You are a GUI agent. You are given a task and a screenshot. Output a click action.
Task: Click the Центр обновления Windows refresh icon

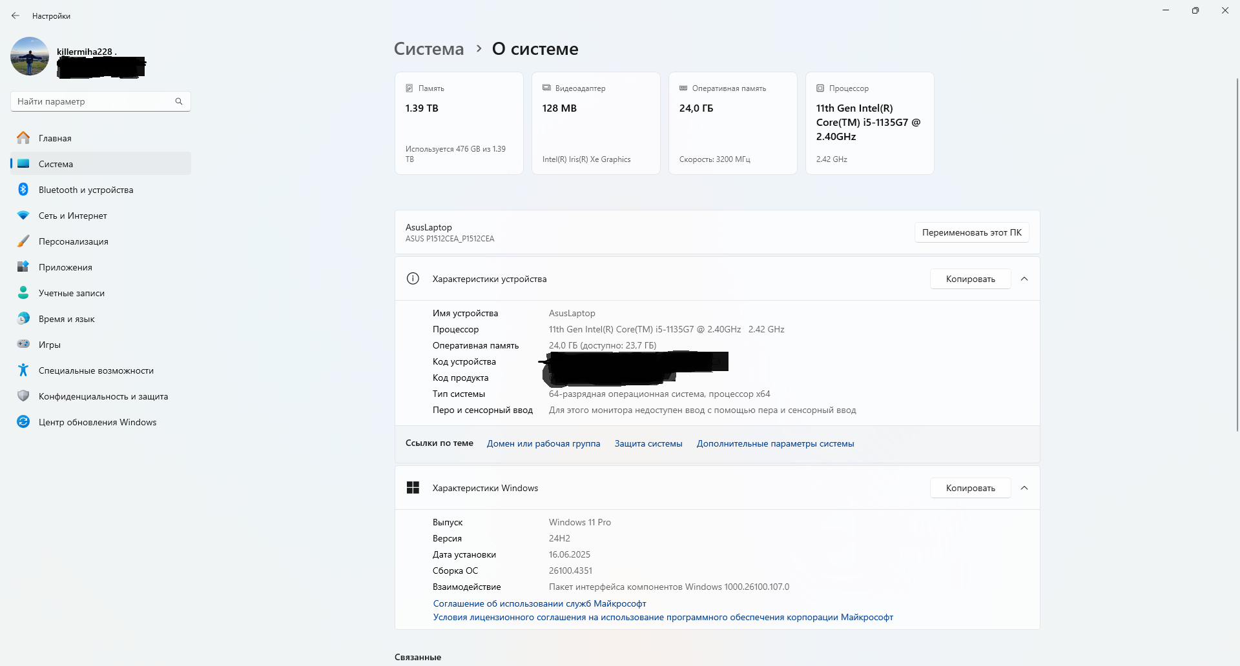point(23,421)
